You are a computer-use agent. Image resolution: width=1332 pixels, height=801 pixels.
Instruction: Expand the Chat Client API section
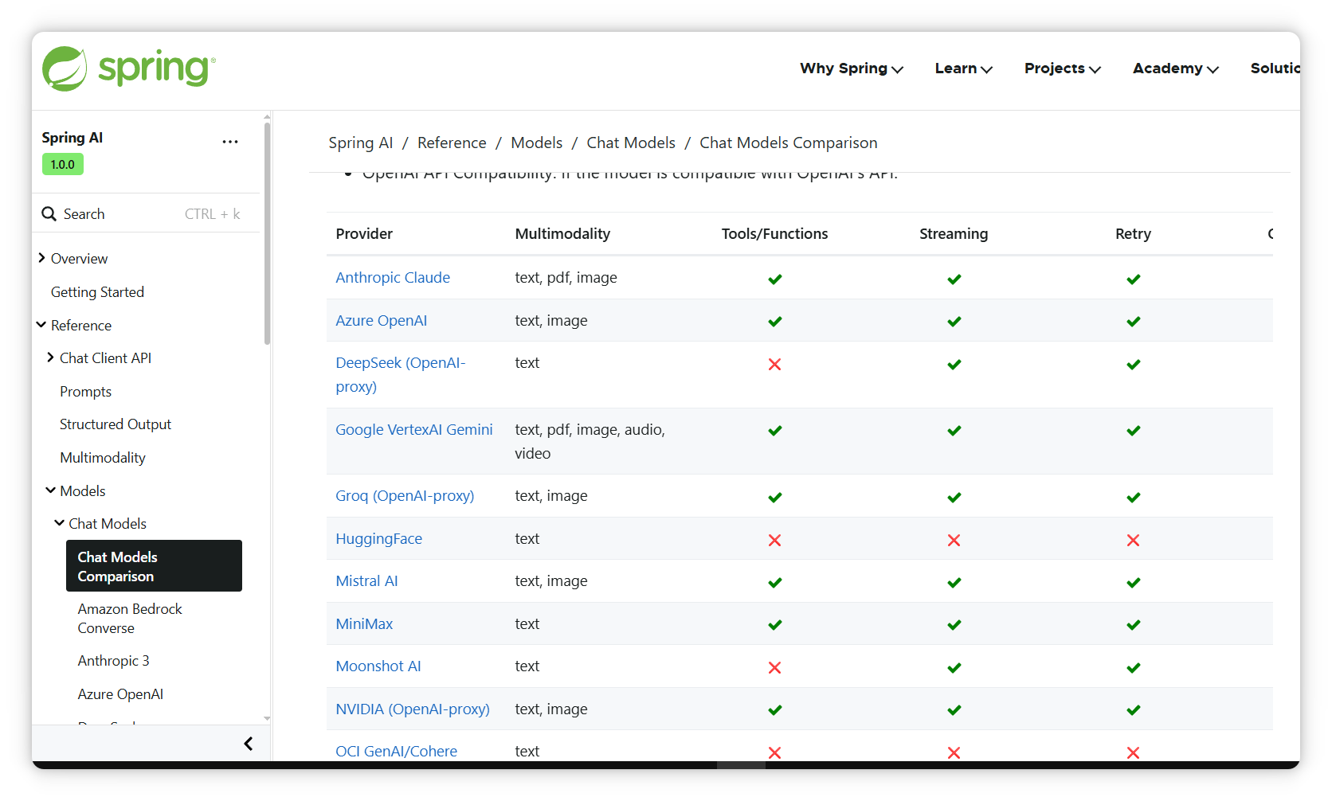[x=50, y=358]
